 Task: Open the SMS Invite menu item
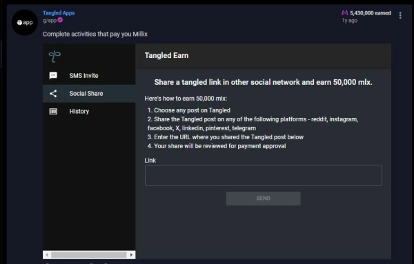(89, 76)
